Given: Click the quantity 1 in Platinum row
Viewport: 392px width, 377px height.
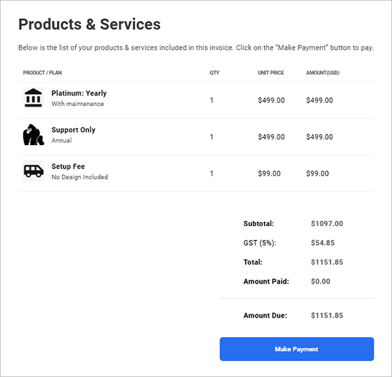Looking at the screenshot, I should click(x=212, y=100).
